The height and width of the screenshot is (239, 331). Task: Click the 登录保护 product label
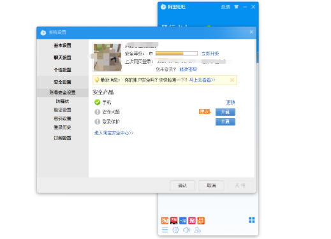tap(111, 122)
